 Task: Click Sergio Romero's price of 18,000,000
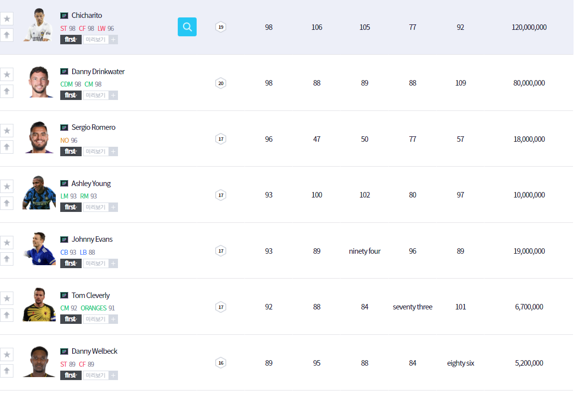coord(529,139)
